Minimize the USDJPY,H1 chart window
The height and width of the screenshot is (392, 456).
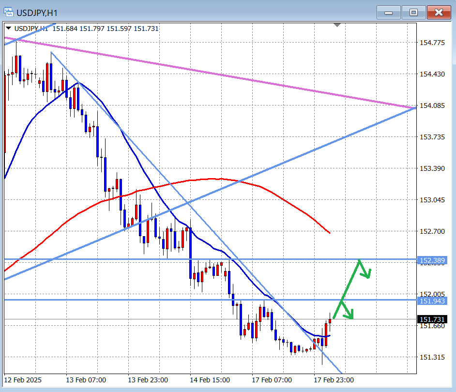(x=389, y=12)
